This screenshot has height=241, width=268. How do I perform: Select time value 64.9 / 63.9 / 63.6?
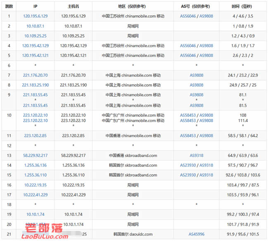[x=243, y=156]
